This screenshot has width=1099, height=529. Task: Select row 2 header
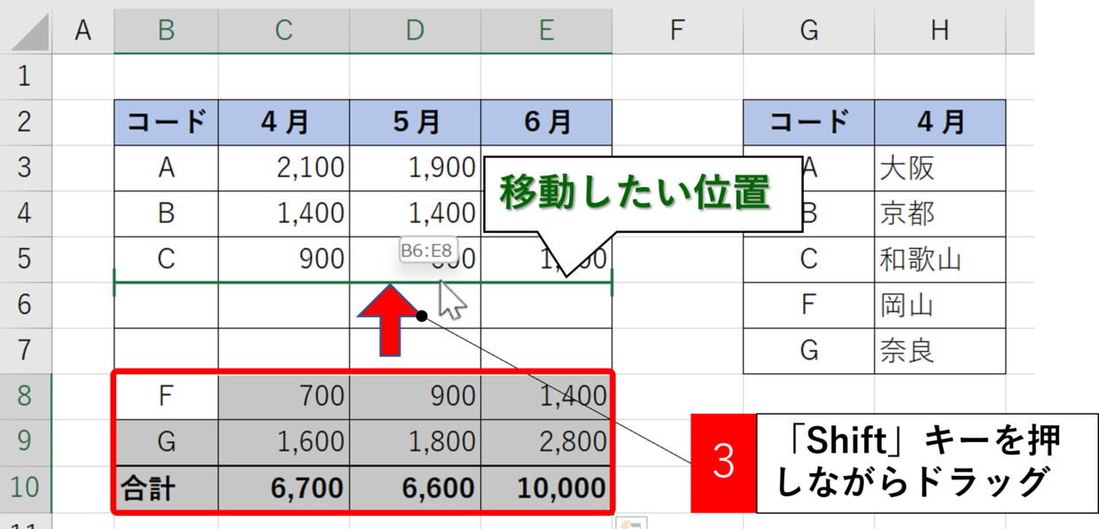tap(26, 122)
